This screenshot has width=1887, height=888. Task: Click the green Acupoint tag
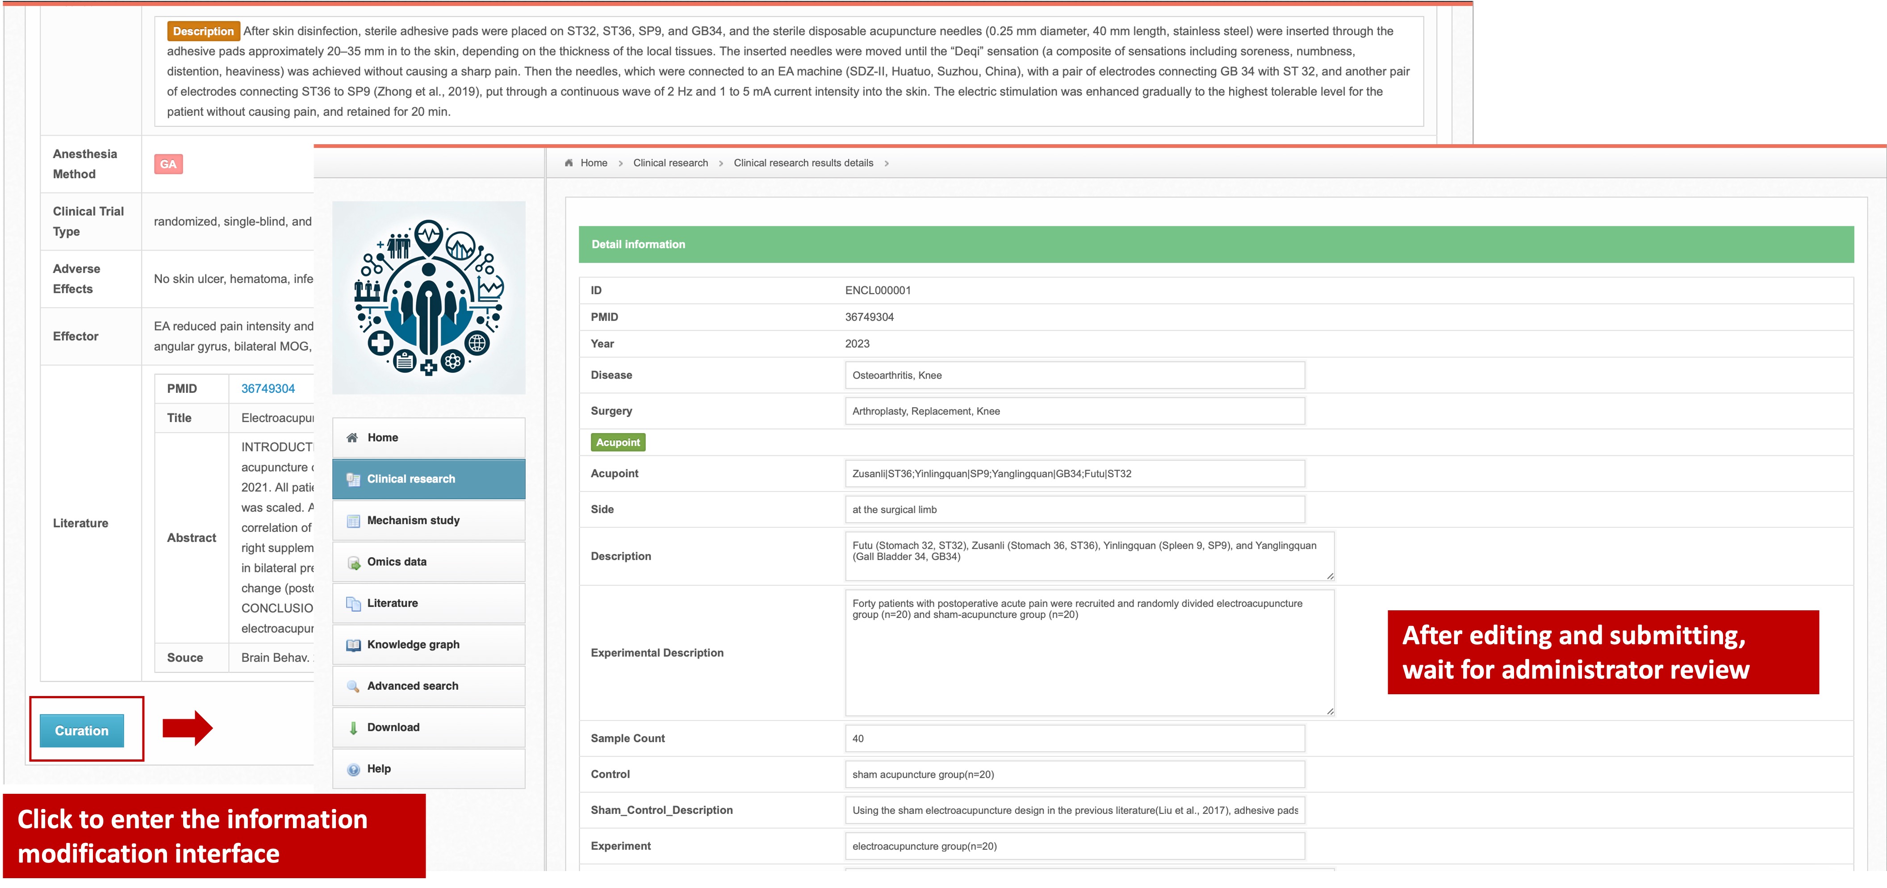click(618, 442)
